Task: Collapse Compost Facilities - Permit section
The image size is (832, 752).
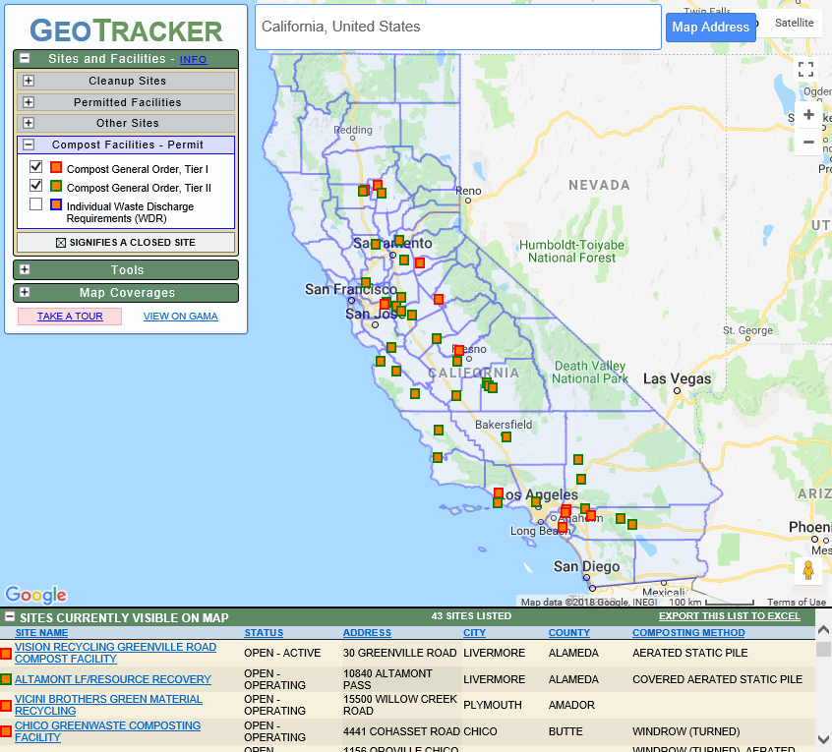Action: (29, 145)
